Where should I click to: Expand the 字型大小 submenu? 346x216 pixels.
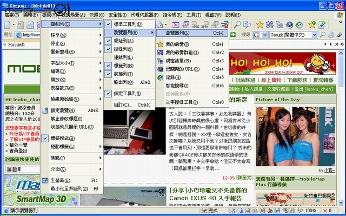pos(72,63)
